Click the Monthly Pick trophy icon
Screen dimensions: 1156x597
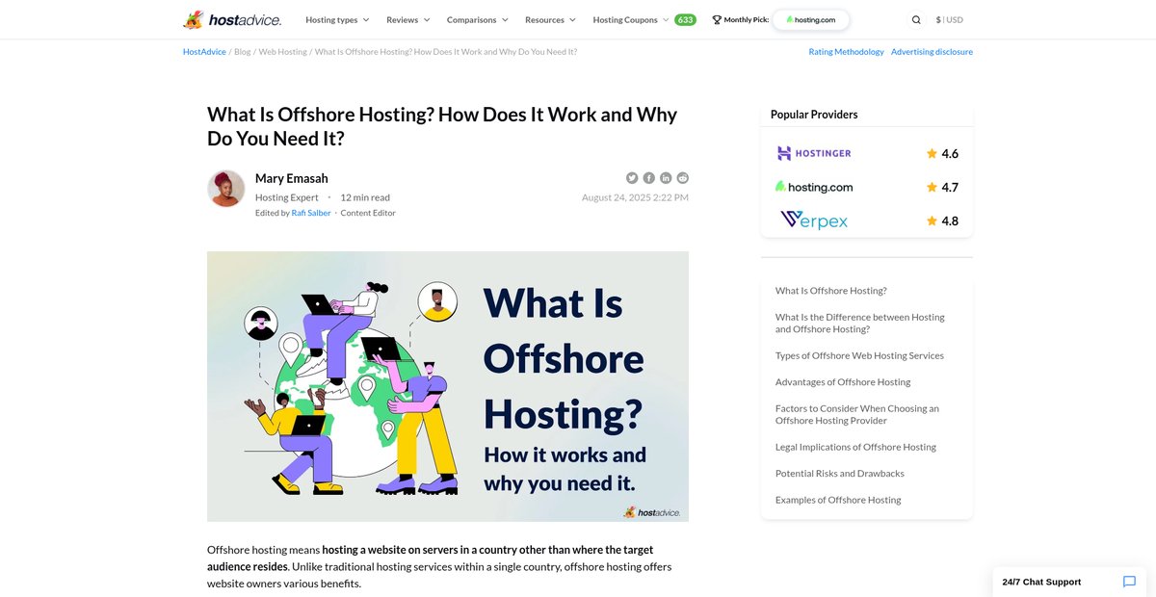click(x=717, y=19)
